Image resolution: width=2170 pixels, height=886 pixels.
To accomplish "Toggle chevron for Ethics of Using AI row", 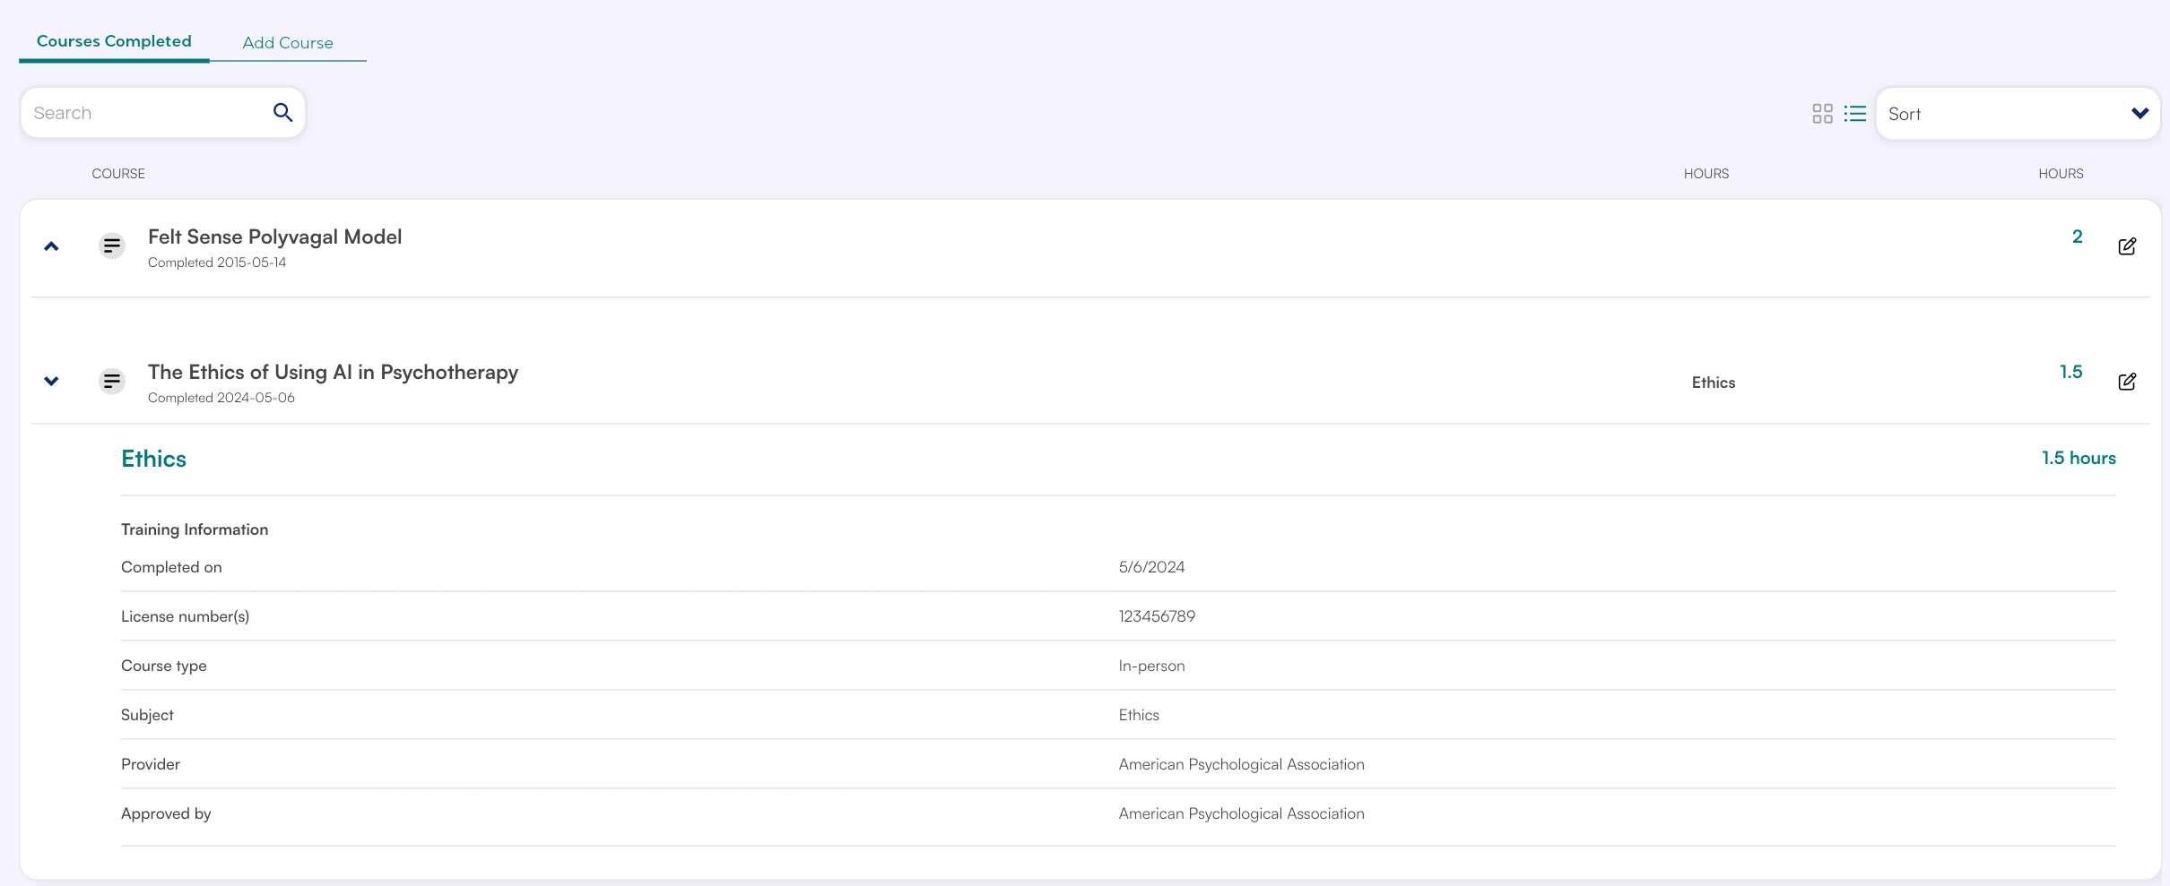I will tap(52, 382).
